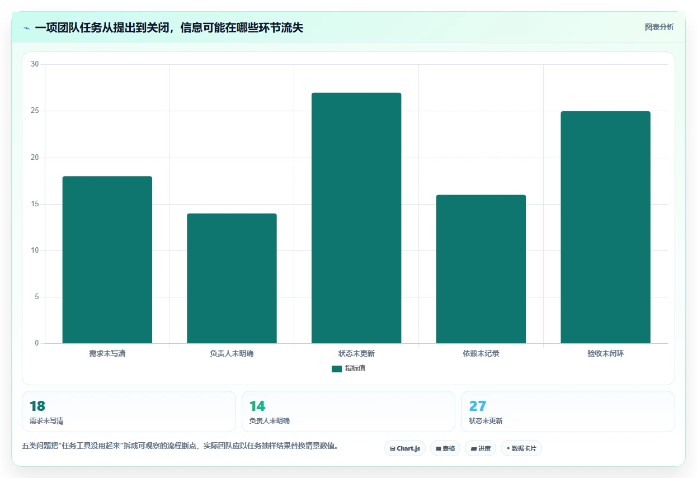Click the y-axis value 15

35,204
